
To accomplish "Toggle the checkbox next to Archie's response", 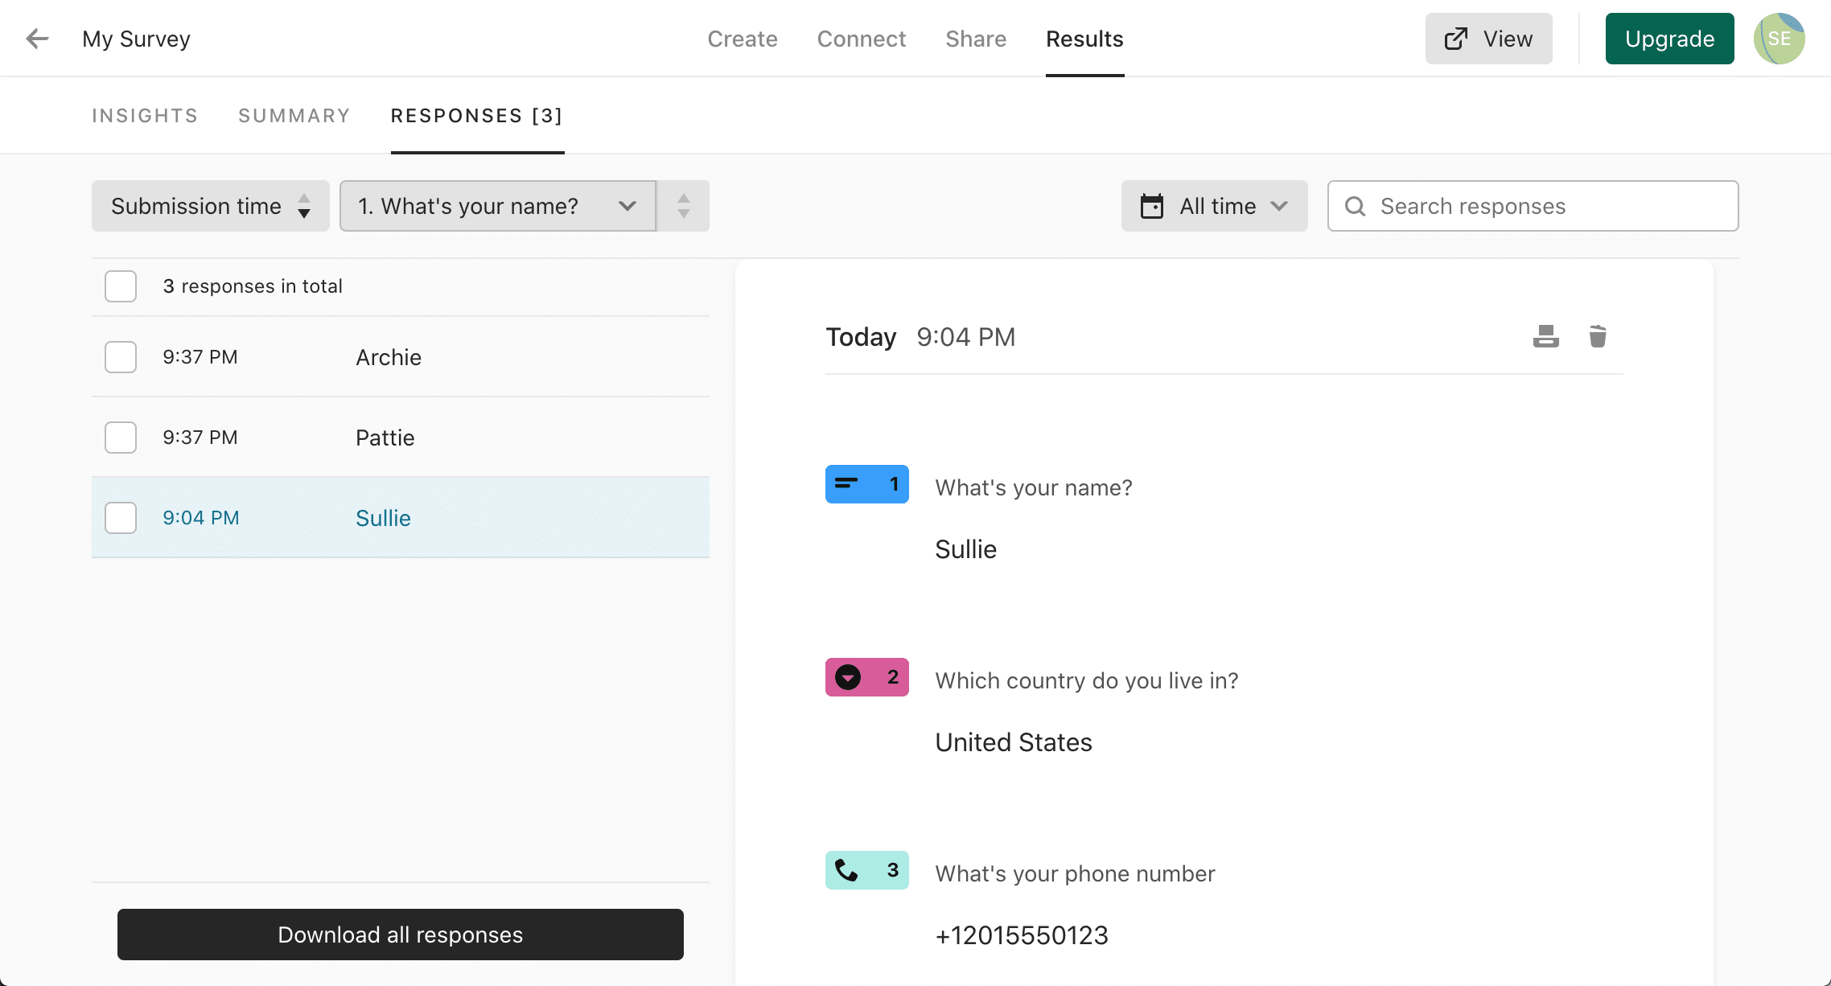I will (x=120, y=357).
